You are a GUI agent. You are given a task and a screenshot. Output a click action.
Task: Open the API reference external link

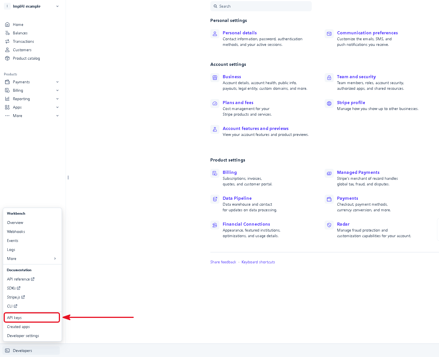pos(21,279)
